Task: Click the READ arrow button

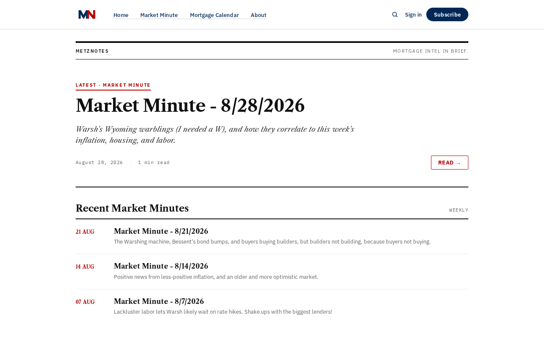Action: click(450, 162)
